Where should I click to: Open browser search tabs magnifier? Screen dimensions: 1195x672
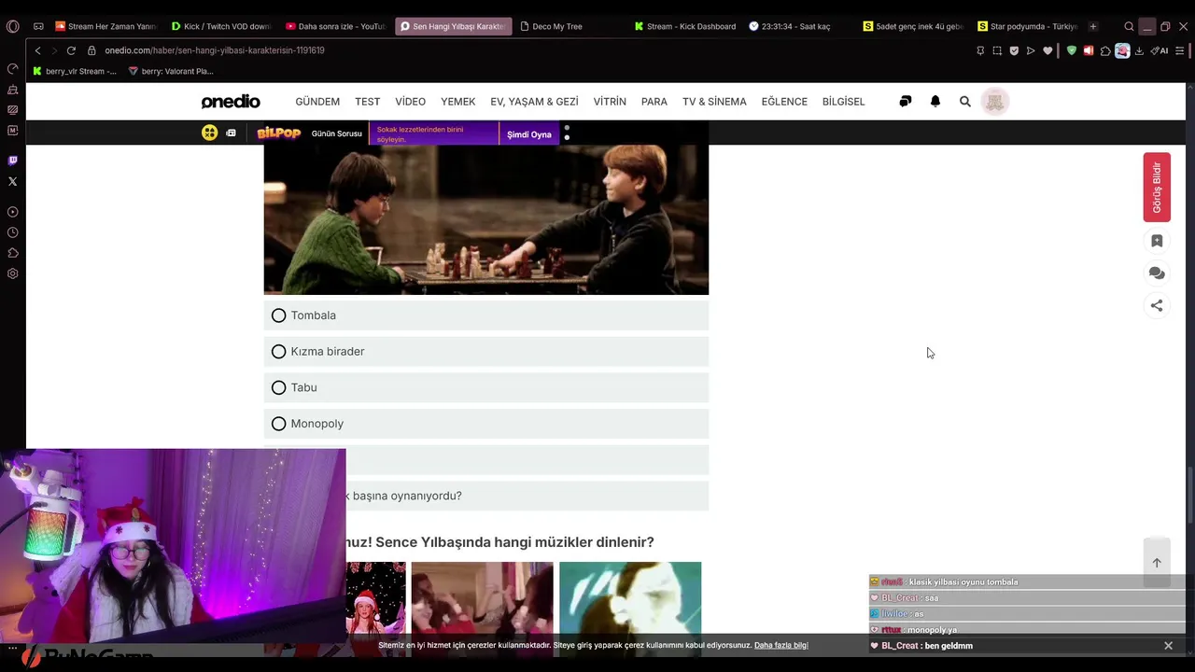click(x=1129, y=26)
